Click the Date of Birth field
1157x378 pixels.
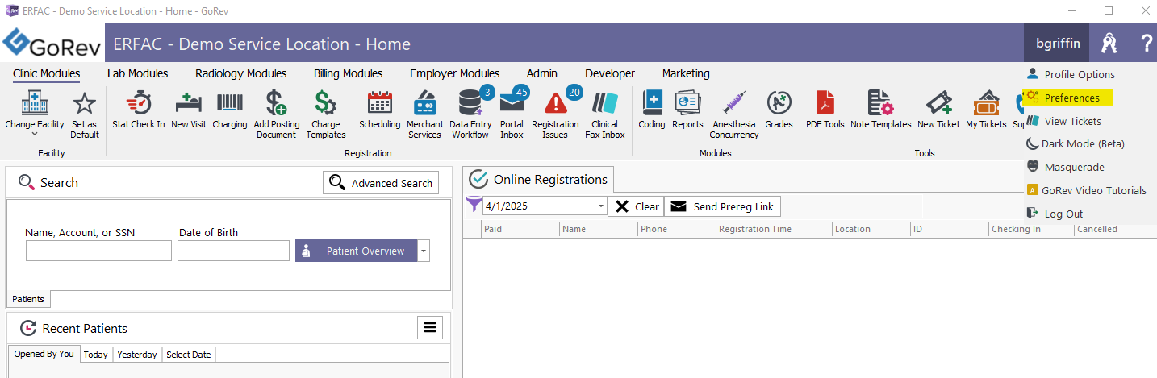pyautogui.click(x=233, y=251)
